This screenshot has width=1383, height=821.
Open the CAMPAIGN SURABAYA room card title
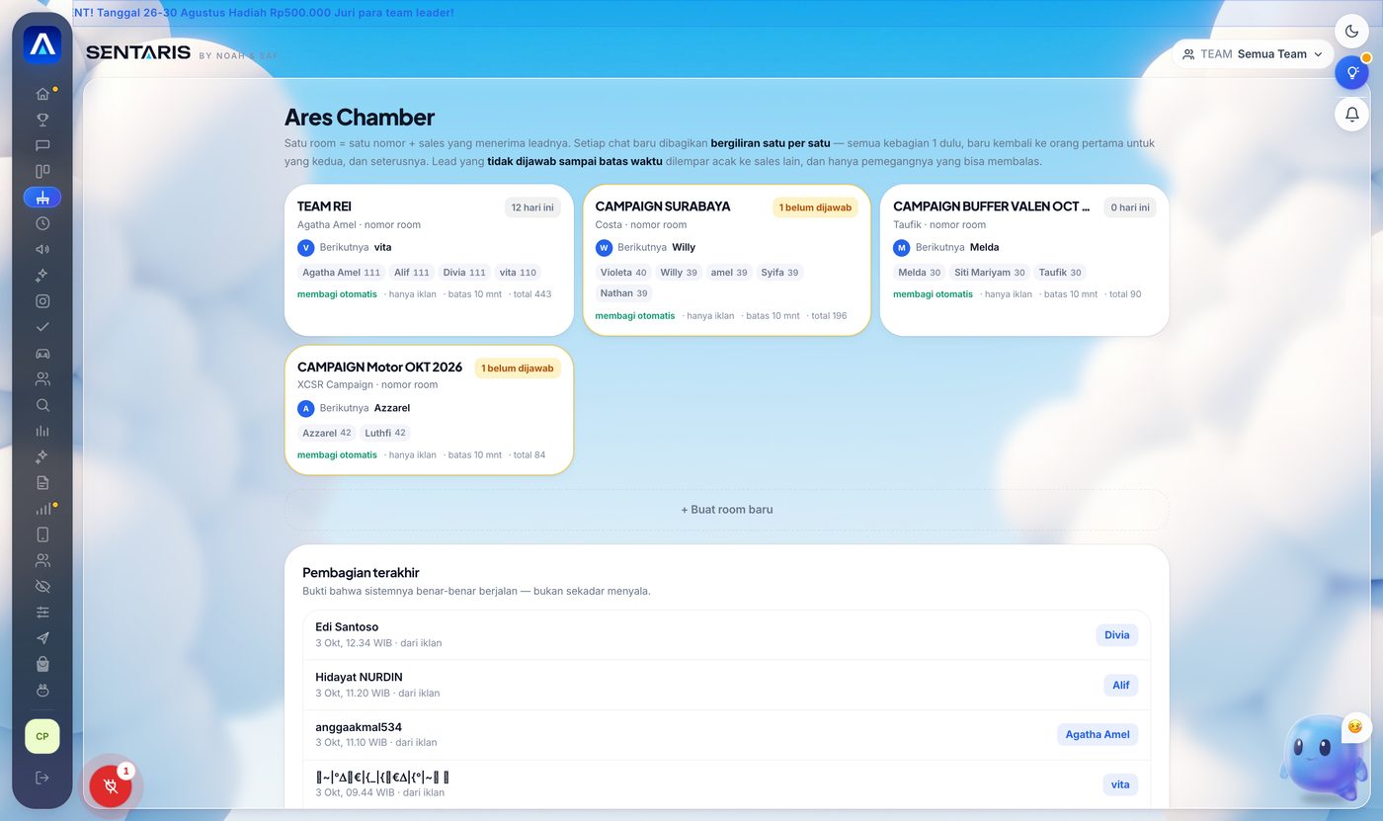663,206
